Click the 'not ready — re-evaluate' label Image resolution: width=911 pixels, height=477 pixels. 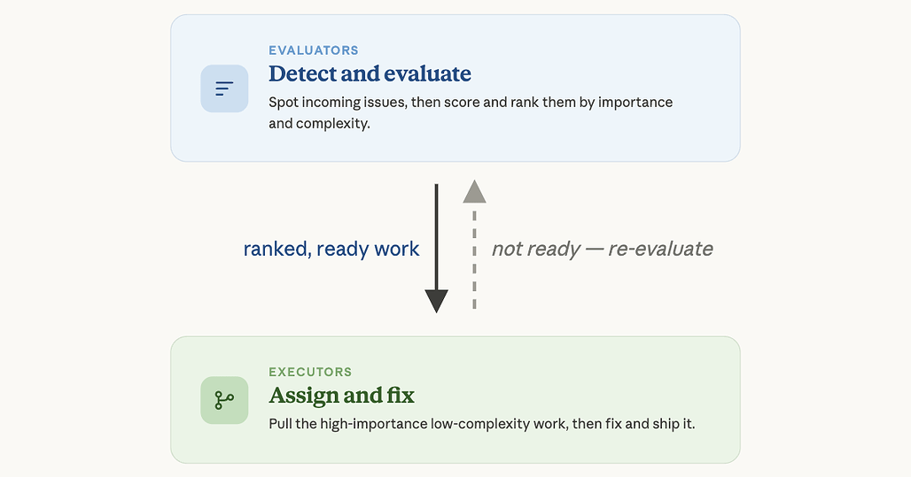pos(603,249)
